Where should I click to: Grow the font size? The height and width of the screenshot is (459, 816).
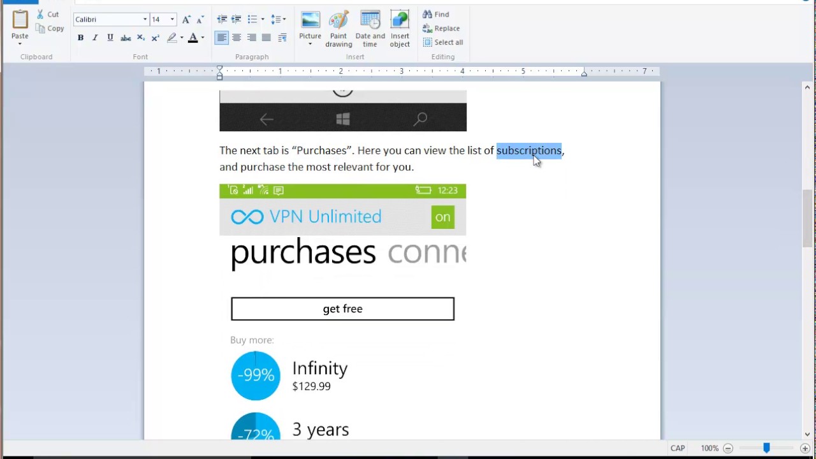[186, 20]
